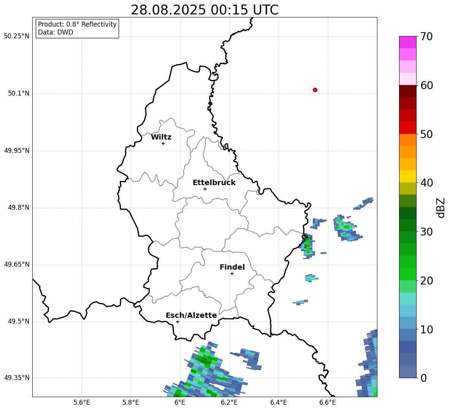The image size is (450, 410).
Task: Click the 49.95°N latitude label
Action: pyautogui.click(x=17, y=150)
